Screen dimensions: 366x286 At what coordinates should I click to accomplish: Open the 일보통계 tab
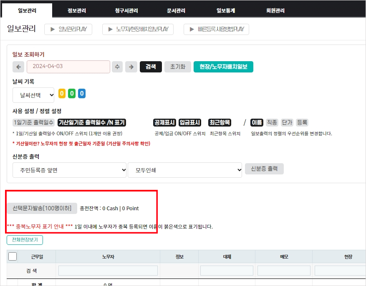(226, 11)
